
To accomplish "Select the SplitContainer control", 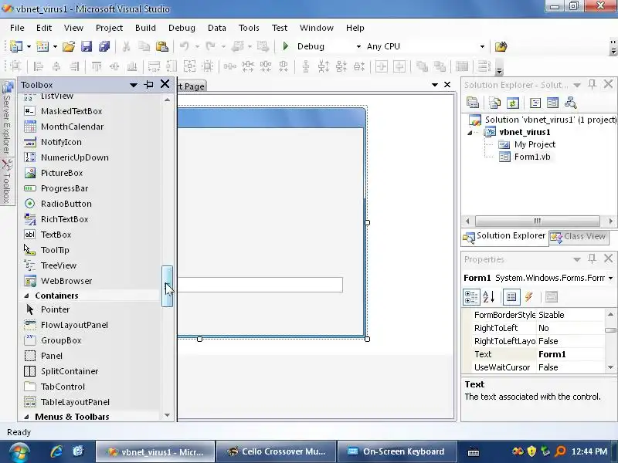I will [x=70, y=371].
